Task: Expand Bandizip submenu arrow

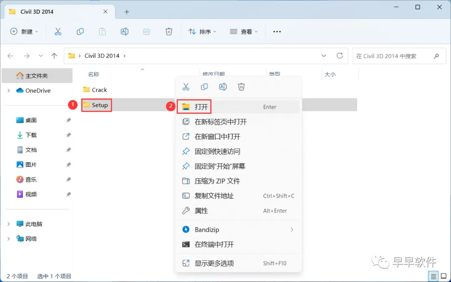Action: (x=291, y=230)
